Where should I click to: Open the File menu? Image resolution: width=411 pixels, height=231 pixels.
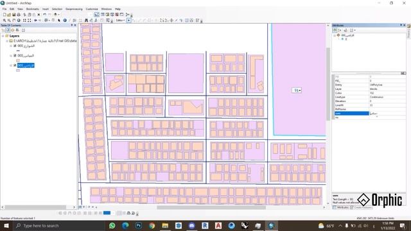click(4, 9)
